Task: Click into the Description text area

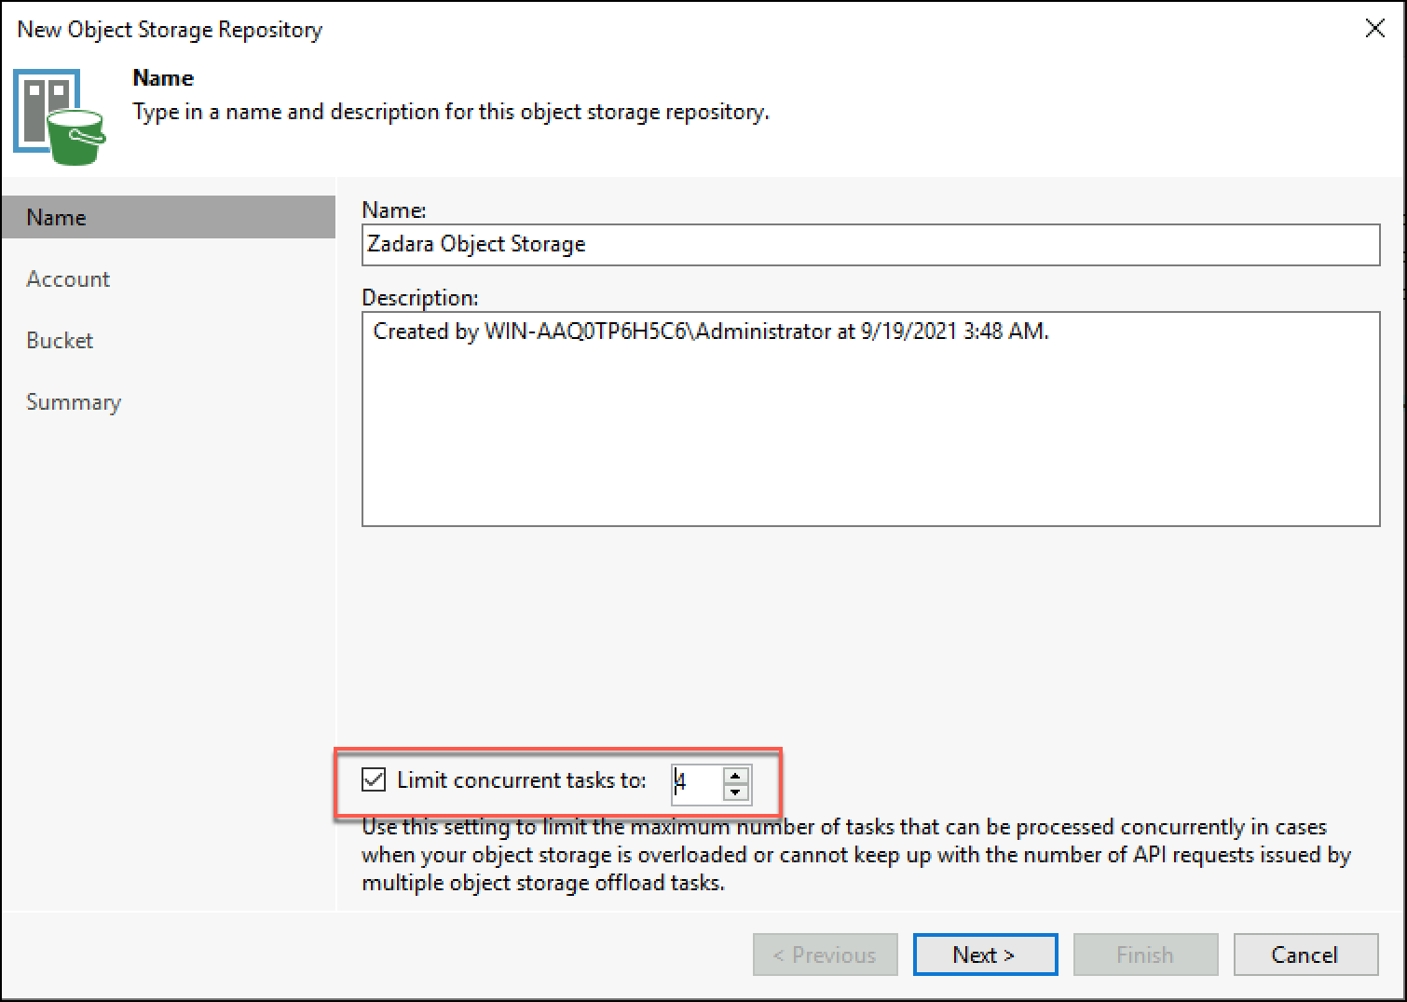Action: (870, 419)
